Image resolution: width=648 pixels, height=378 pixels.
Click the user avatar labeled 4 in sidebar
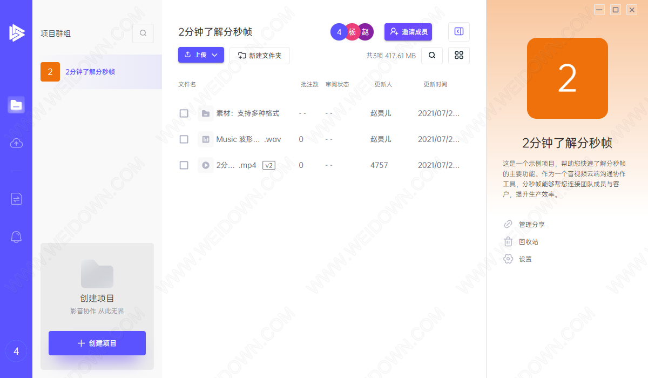point(16,352)
